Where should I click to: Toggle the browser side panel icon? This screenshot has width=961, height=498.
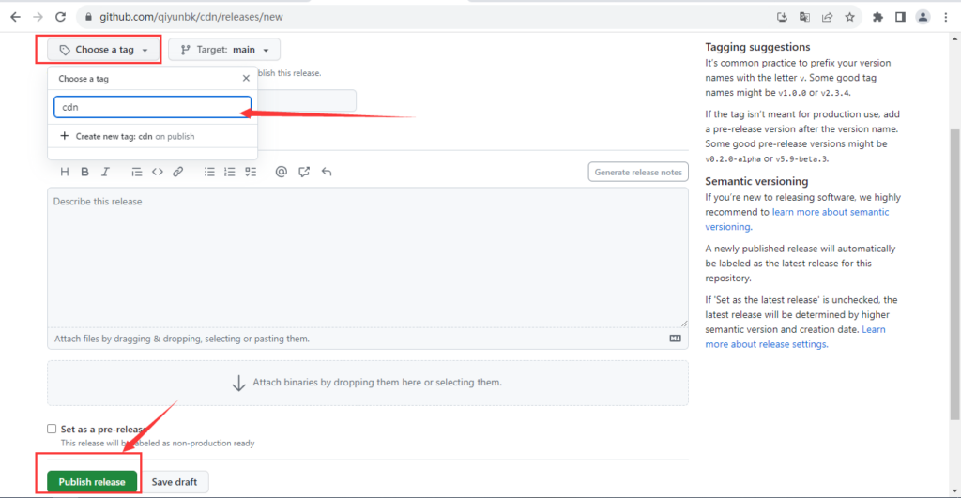(900, 17)
